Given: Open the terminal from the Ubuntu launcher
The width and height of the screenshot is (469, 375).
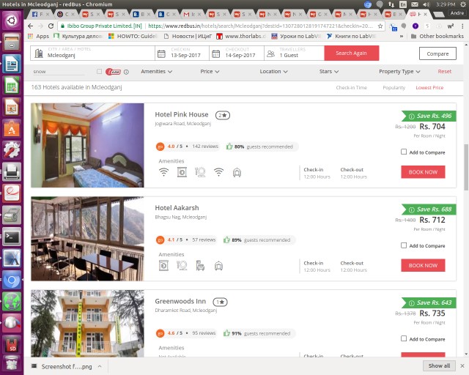Looking at the screenshot, I should tap(11, 236).
